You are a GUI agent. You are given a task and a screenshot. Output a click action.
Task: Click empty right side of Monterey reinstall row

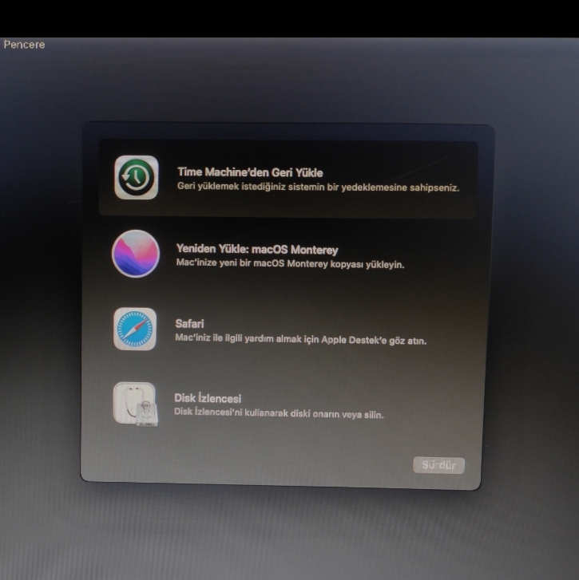coord(447,254)
